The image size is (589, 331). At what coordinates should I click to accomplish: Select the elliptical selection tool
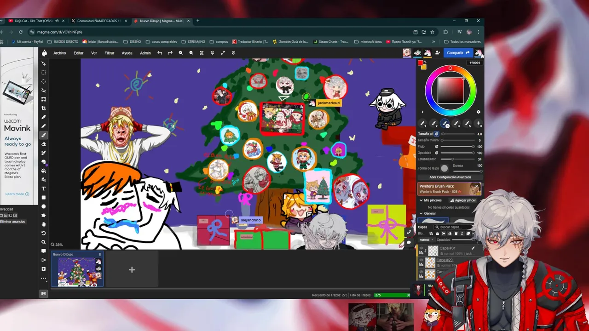click(x=44, y=81)
